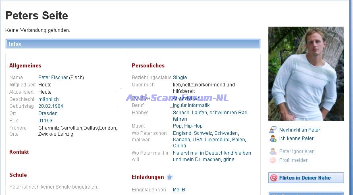Click the Luxemburg country link

coord(218,140)
